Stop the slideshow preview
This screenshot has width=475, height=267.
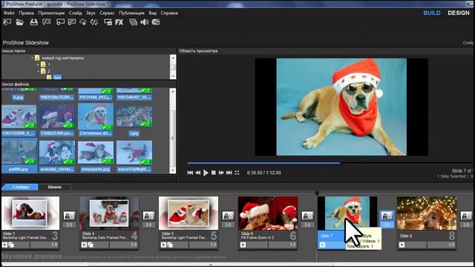[x=214, y=173]
